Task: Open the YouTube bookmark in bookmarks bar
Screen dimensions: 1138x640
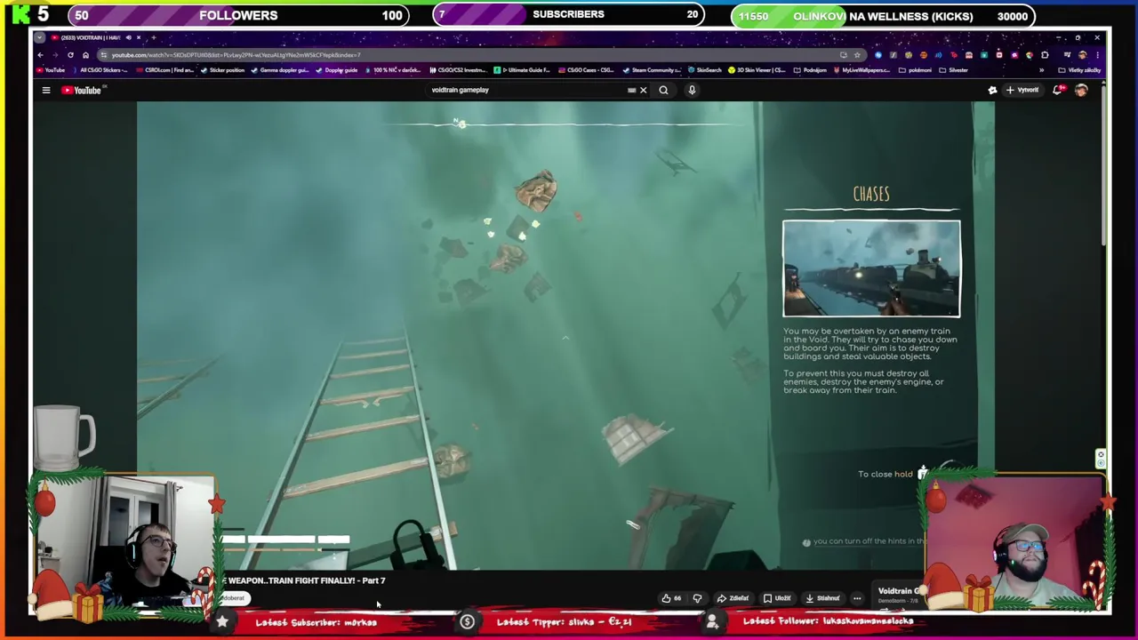Action: coord(50,70)
